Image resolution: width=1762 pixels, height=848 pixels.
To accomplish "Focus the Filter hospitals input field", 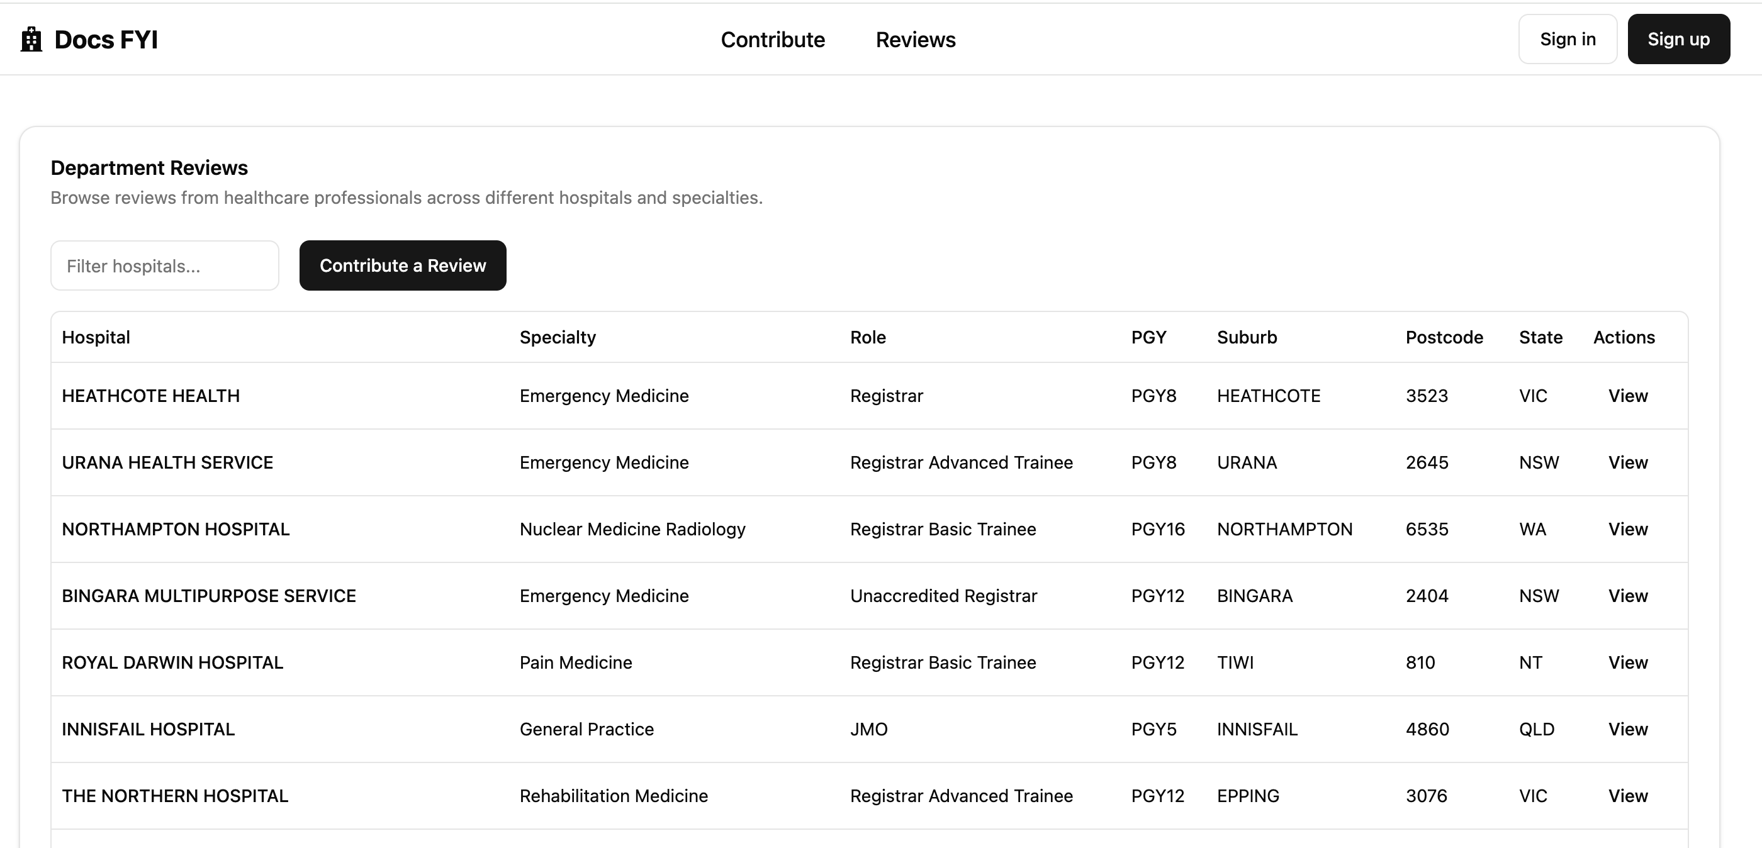I will coord(165,265).
